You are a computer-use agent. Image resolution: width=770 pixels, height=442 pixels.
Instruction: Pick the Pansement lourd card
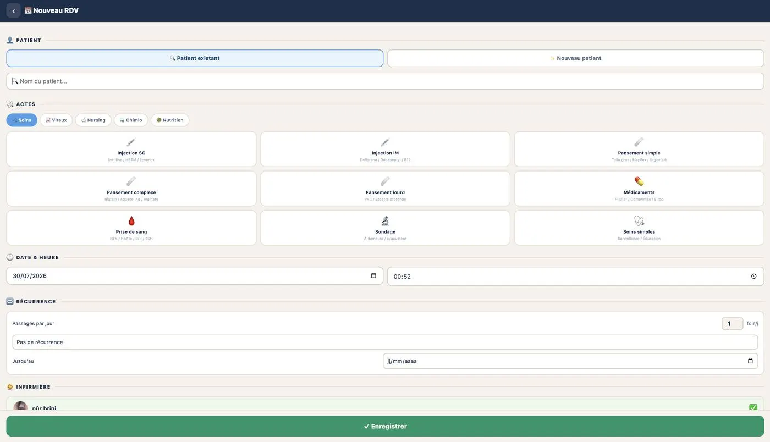point(385,189)
